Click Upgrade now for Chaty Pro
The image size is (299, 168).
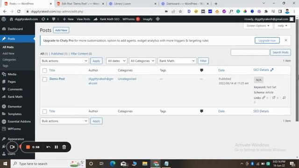267,41
